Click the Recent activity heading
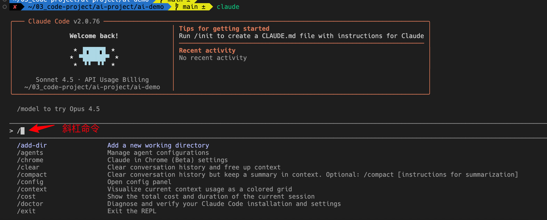547x220 pixels. tap(207, 51)
